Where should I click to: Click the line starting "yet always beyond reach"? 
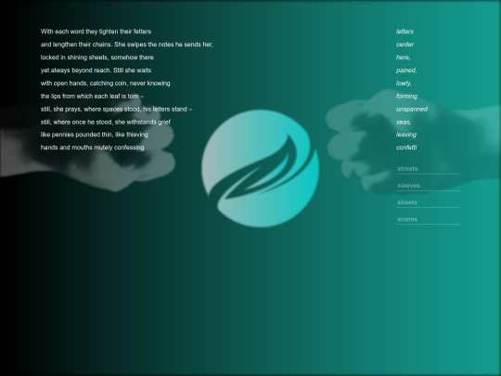pyautogui.click(x=96, y=71)
